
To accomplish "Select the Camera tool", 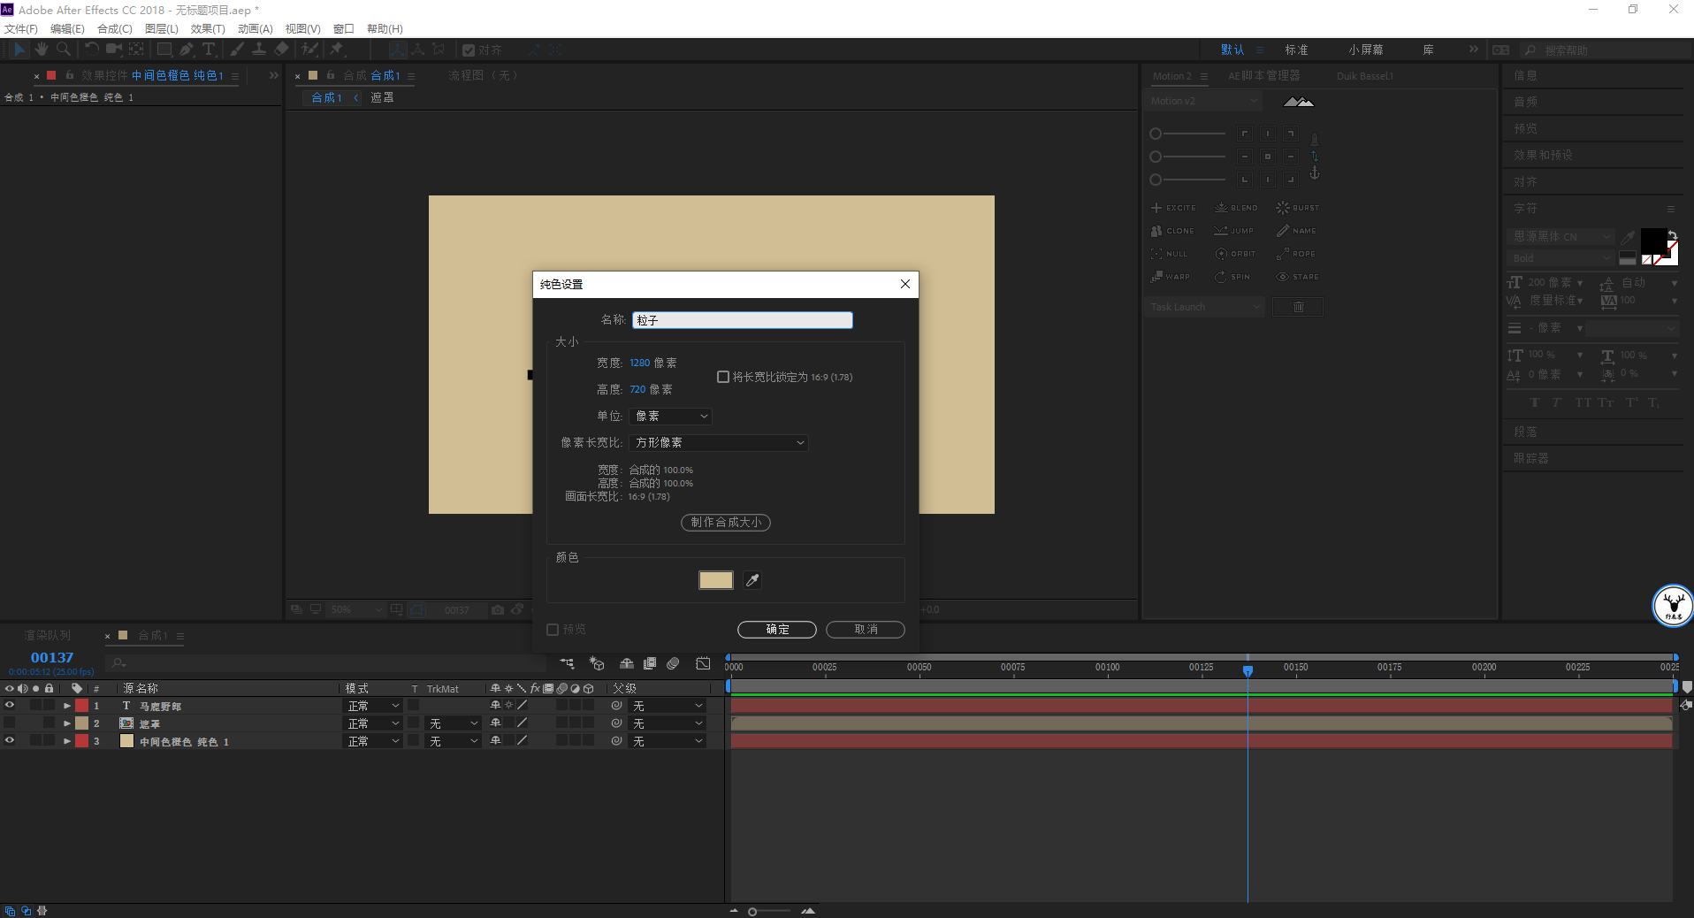I will click(x=114, y=50).
